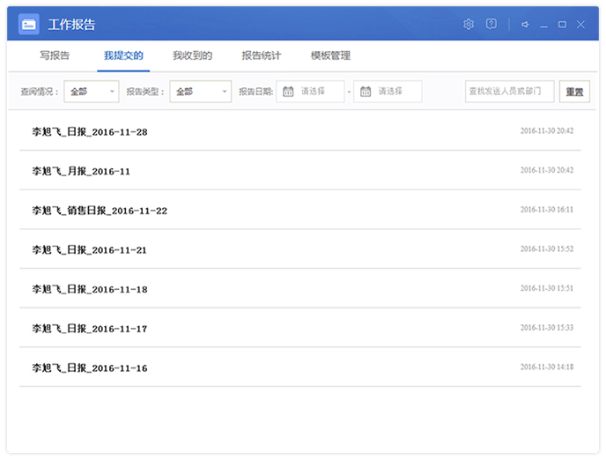The image size is (606, 460).
Task: Open the end date calendar icon
Action: [366, 92]
